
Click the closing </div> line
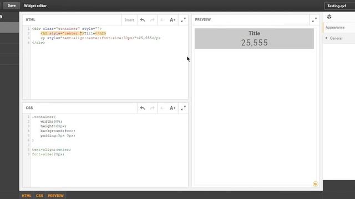click(x=38, y=43)
